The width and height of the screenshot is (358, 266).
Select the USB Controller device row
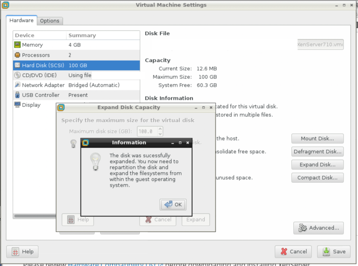click(77, 95)
